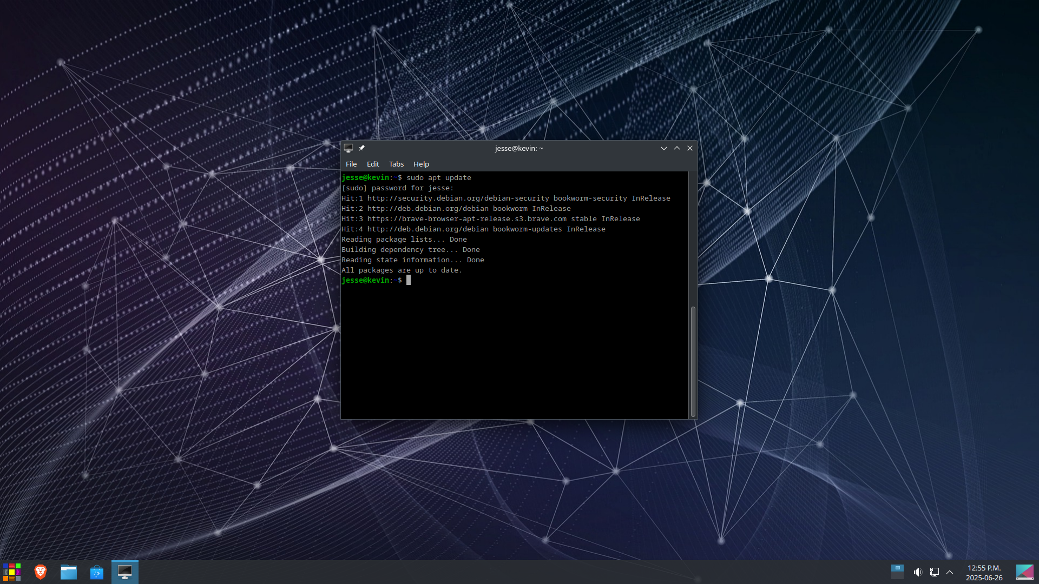This screenshot has width=1039, height=584.
Task: Select the terminal taskbar entry
Action: (x=125, y=572)
